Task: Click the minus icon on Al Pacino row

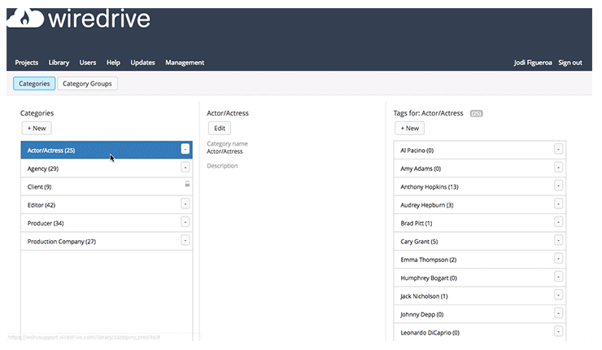Action: [559, 149]
